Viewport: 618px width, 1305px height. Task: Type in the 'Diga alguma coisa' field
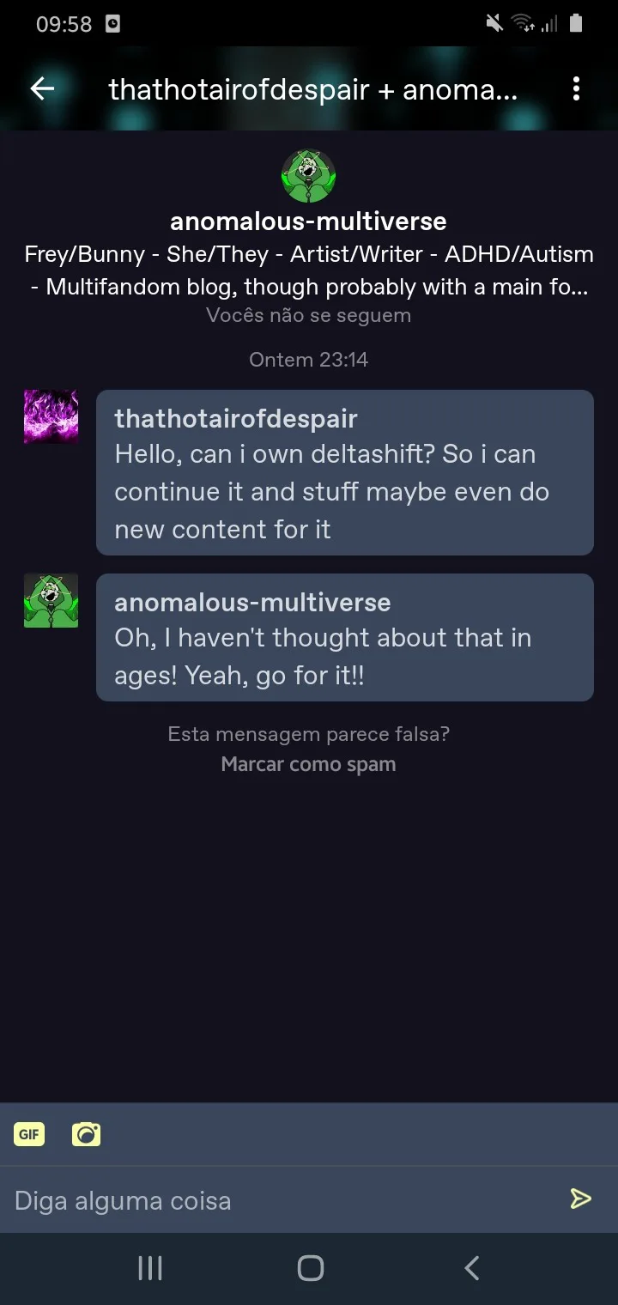tap(283, 1199)
